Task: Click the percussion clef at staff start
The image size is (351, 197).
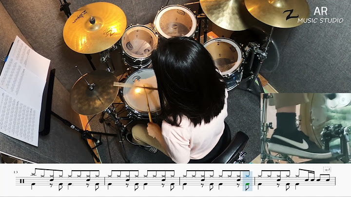Action: click(22, 181)
